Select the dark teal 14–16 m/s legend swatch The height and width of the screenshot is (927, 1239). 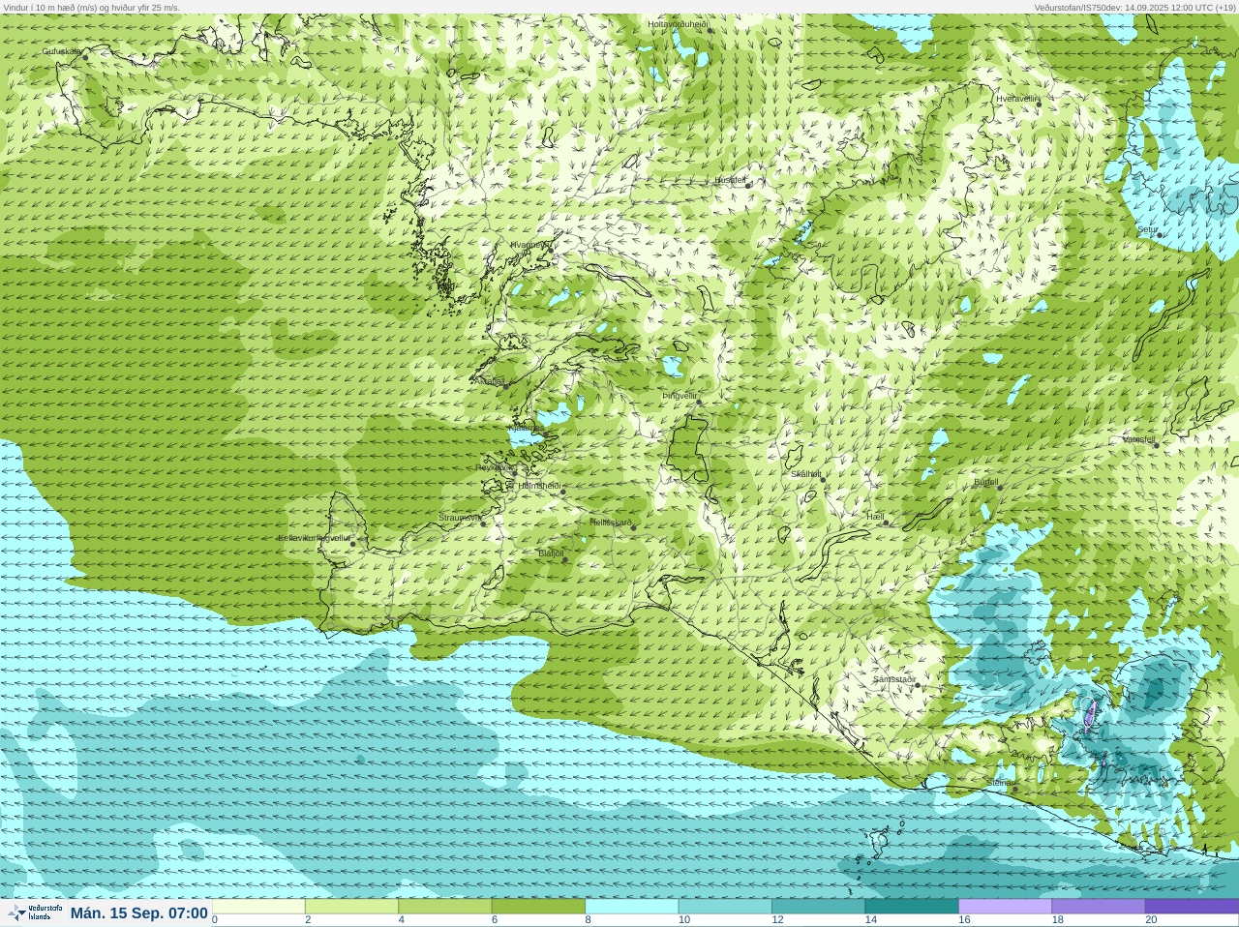911,907
